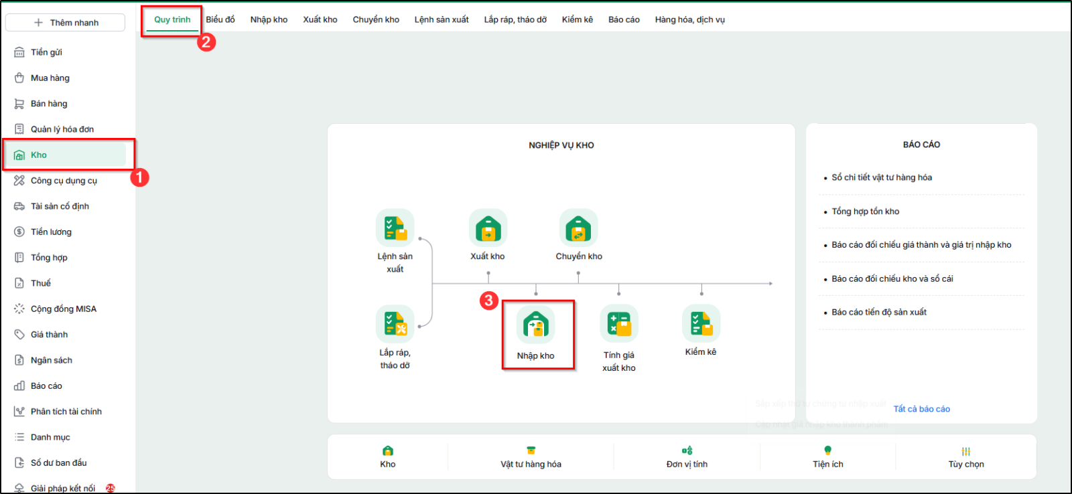
Task: Switch to the Biểu đồ tab
Action: point(220,19)
